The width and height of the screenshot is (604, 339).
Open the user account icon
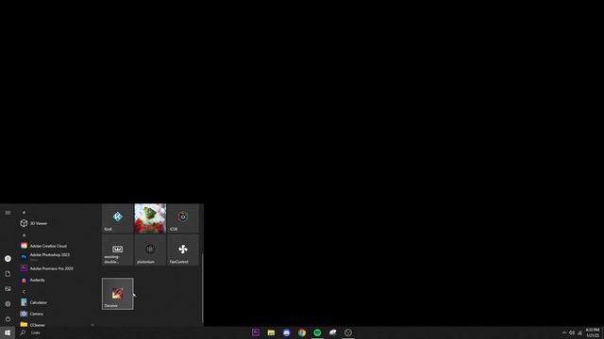pos(8,259)
